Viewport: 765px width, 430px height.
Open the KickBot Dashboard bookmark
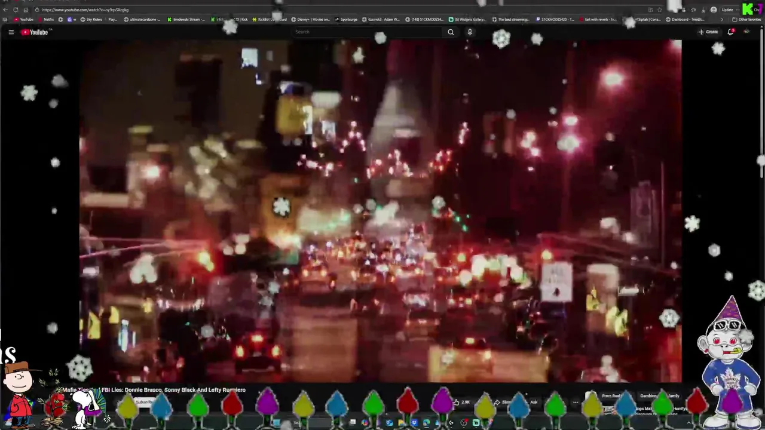[x=269, y=19]
